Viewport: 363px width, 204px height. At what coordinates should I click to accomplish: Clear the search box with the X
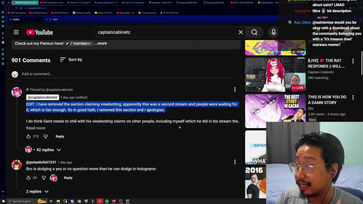[241, 32]
